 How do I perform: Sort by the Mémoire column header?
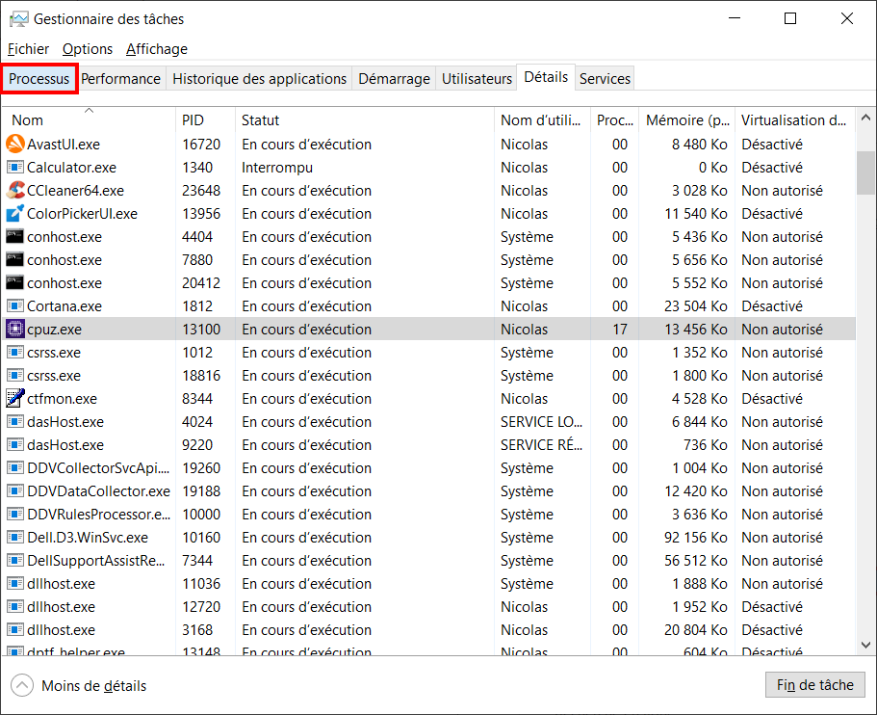[x=686, y=119]
